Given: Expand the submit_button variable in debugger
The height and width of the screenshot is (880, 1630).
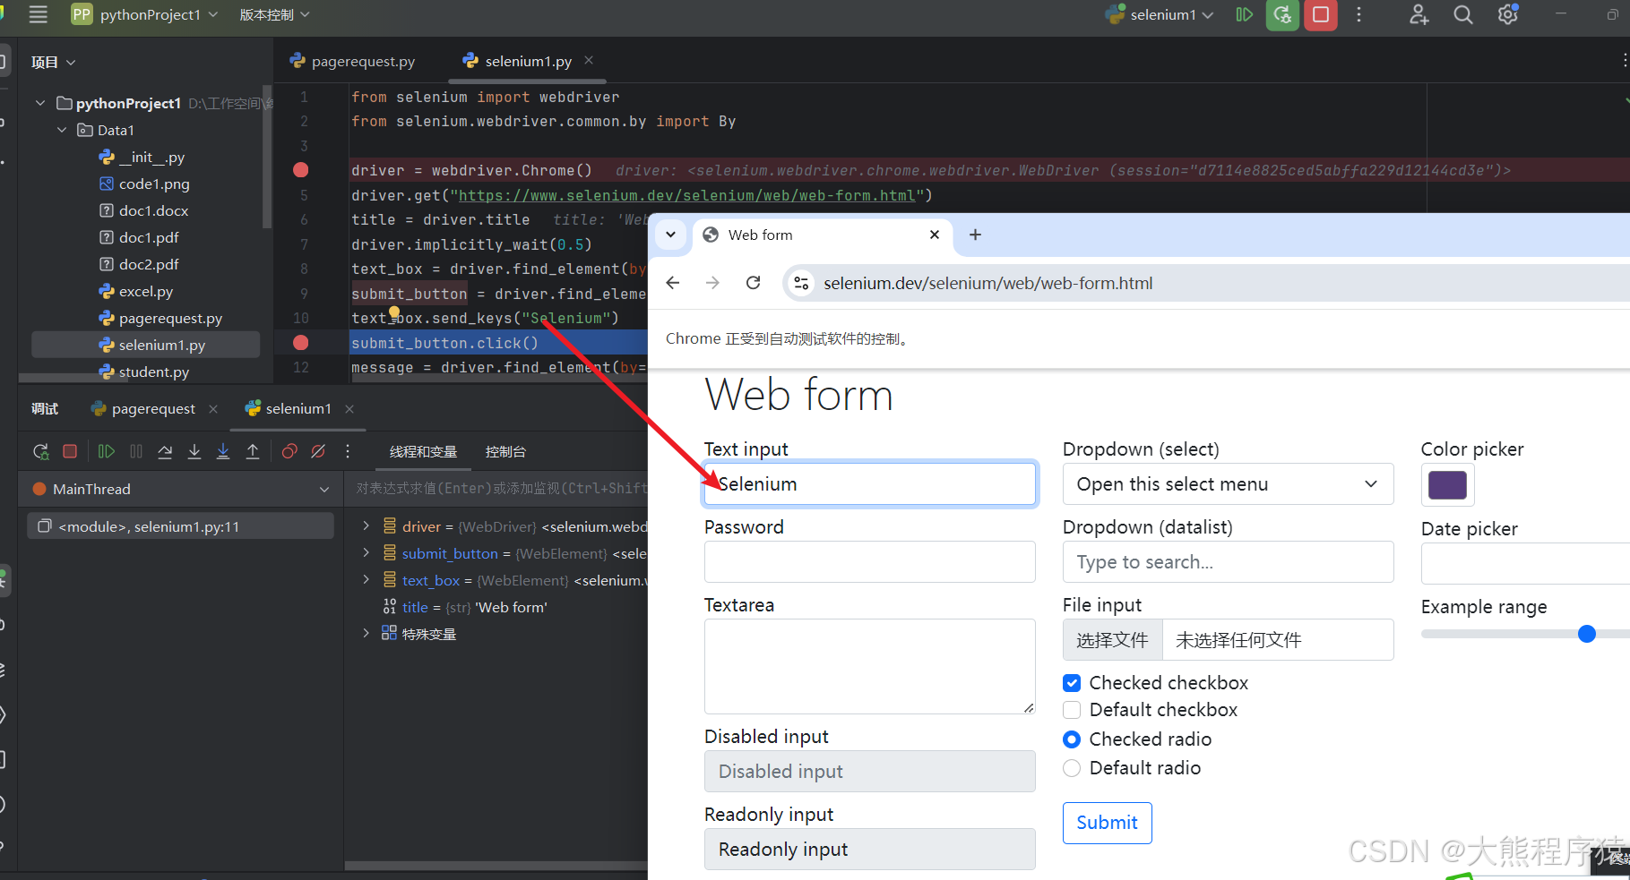Looking at the screenshot, I should 366,553.
